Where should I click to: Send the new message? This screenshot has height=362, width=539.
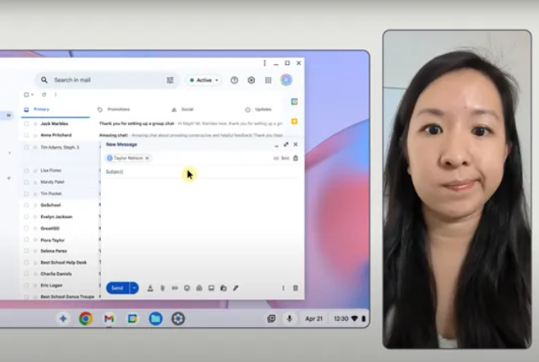click(117, 288)
